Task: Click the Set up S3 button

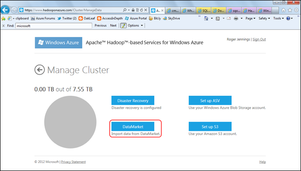Action: click(210, 127)
